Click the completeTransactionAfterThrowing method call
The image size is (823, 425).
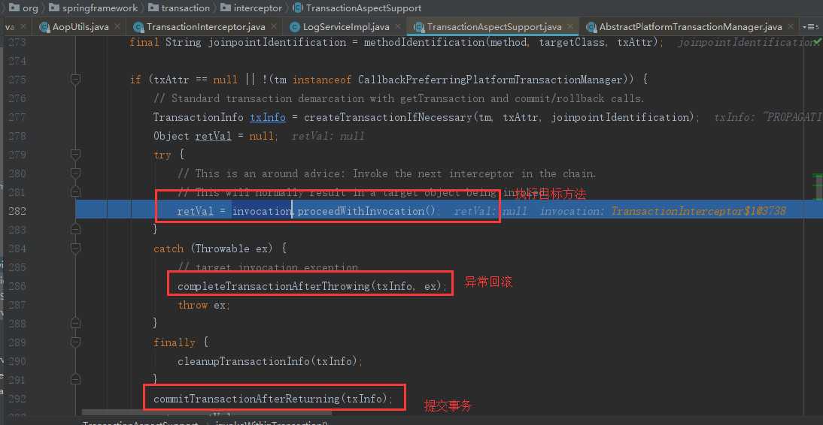(274, 286)
